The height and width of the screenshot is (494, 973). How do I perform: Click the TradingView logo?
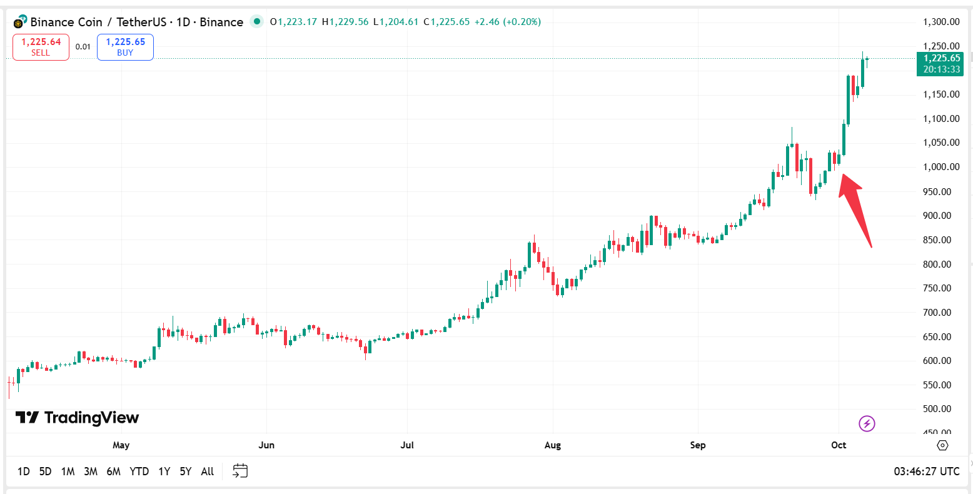(78, 418)
